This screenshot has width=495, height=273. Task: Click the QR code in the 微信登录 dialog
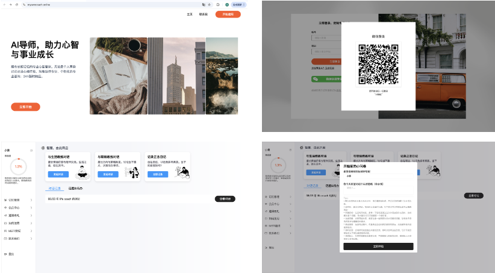[378, 64]
